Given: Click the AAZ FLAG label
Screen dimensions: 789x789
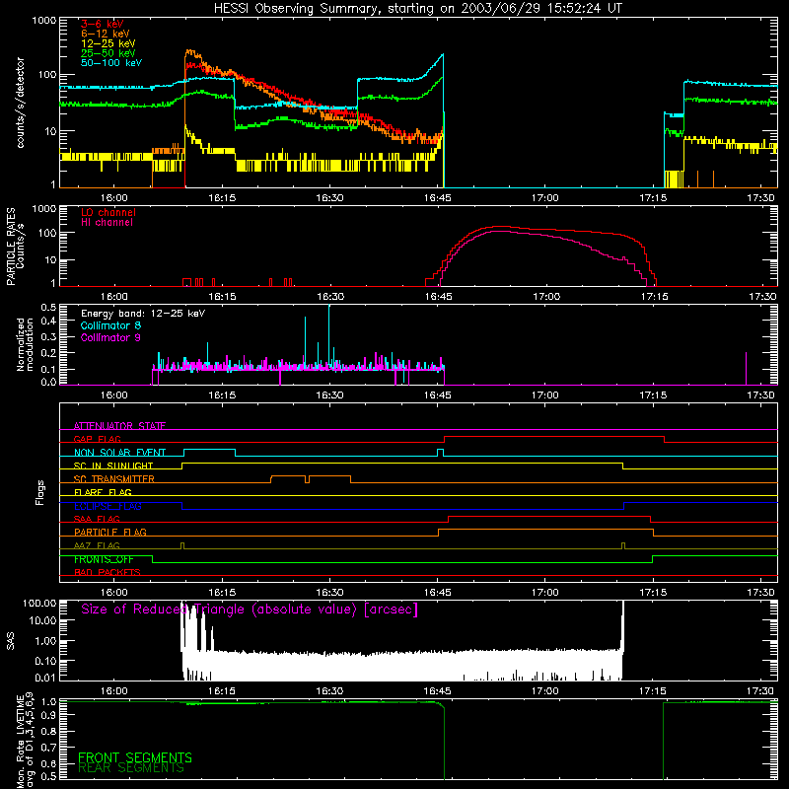Looking at the screenshot, I should [x=97, y=545].
